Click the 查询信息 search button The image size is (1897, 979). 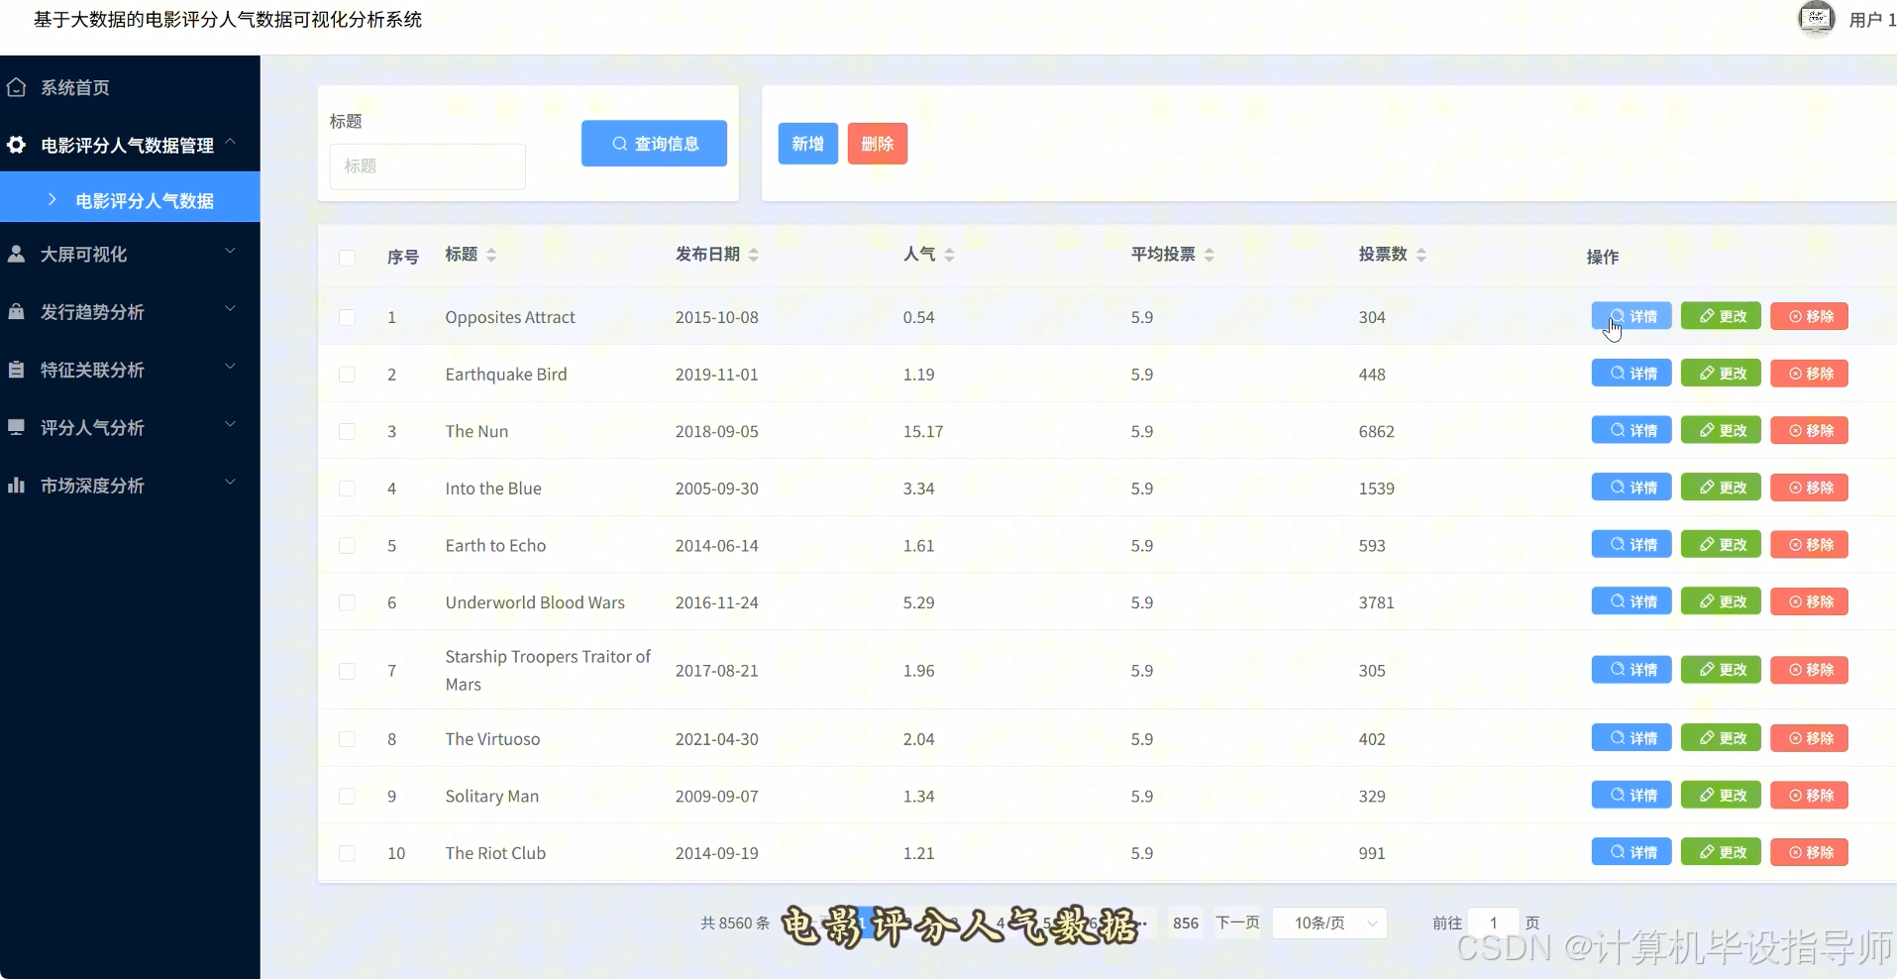click(x=654, y=144)
